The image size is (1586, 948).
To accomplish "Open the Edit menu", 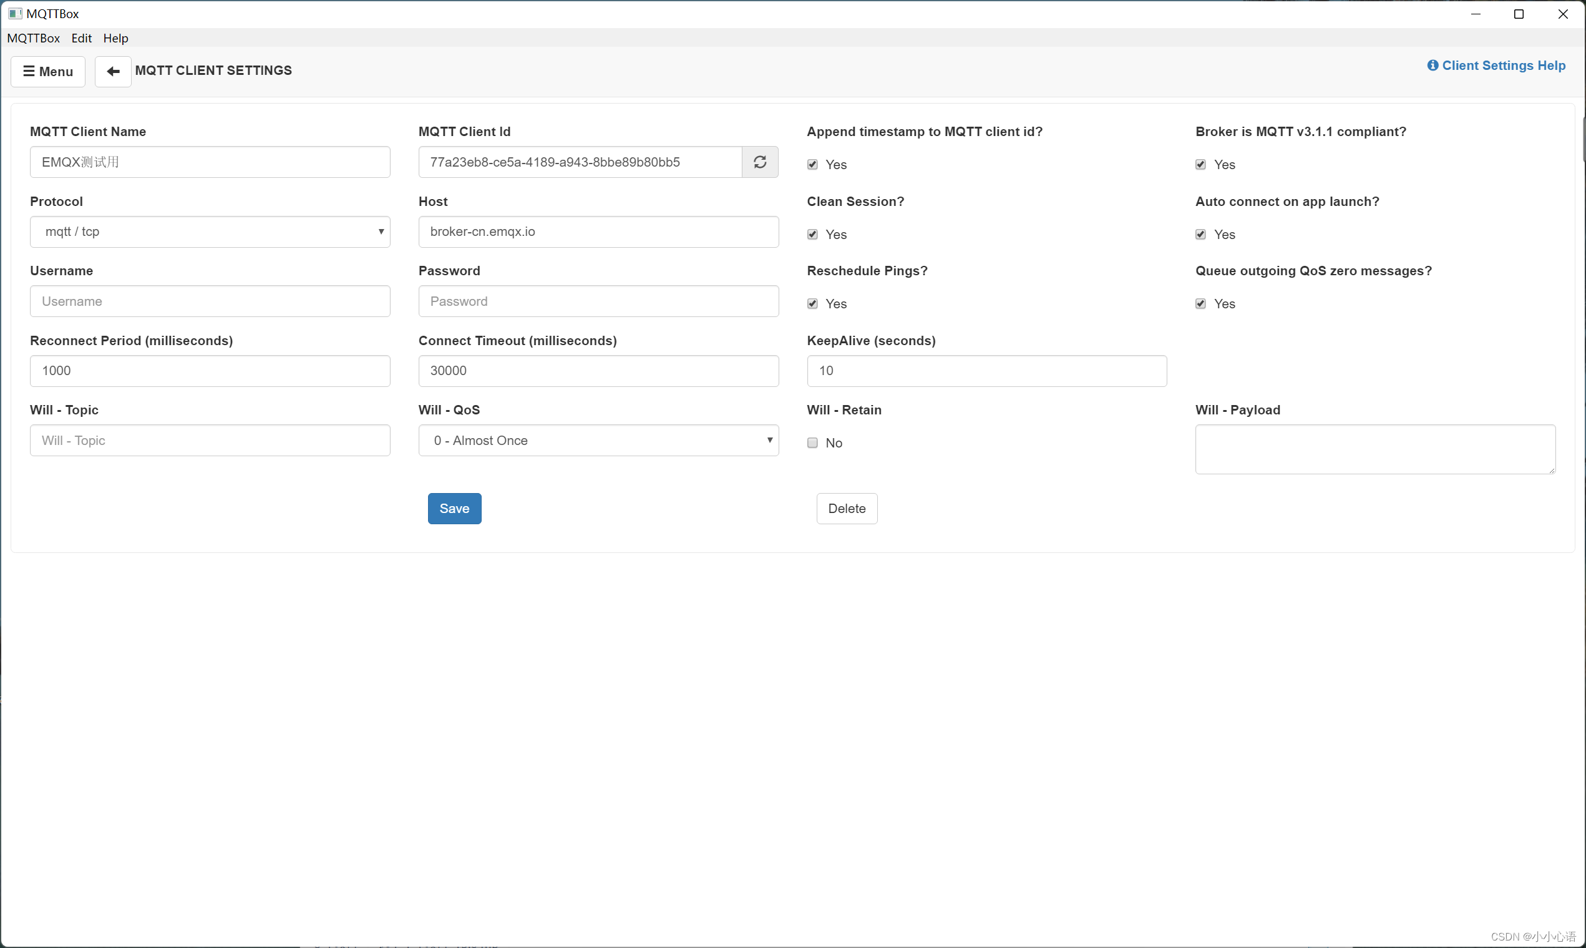I will 81,37.
